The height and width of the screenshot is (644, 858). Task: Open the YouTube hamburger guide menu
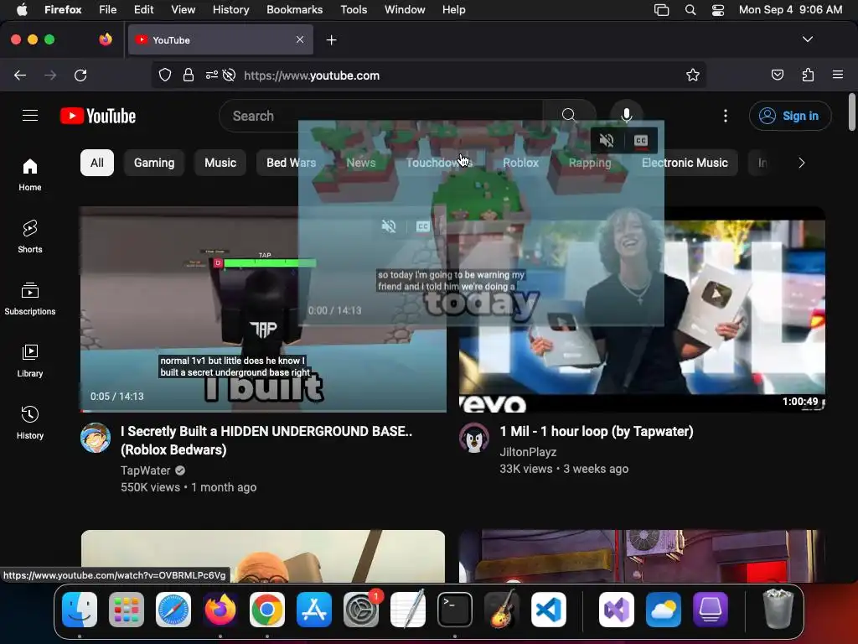[30, 116]
